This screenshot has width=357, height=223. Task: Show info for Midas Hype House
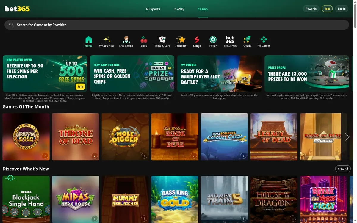95,218
